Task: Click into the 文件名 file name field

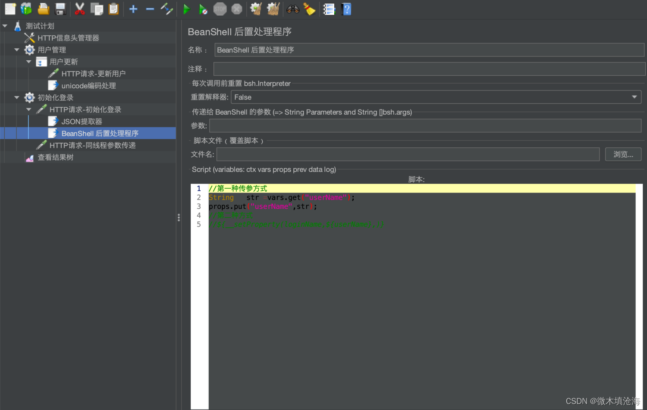Action: coord(408,154)
